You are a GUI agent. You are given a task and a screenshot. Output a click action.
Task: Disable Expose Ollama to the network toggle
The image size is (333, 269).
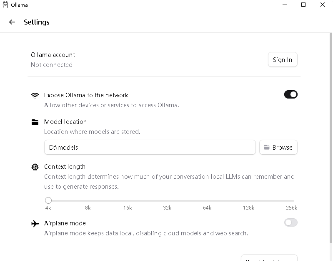[290, 95]
